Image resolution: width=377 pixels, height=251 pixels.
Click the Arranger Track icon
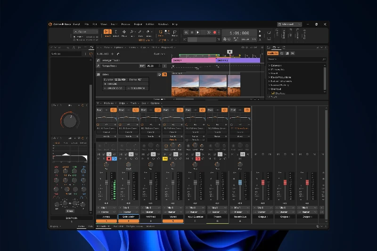click(x=98, y=60)
